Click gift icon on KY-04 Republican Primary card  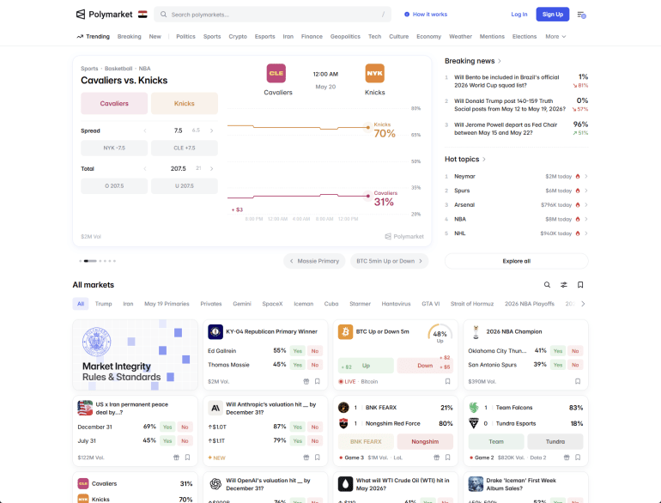point(306,382)
